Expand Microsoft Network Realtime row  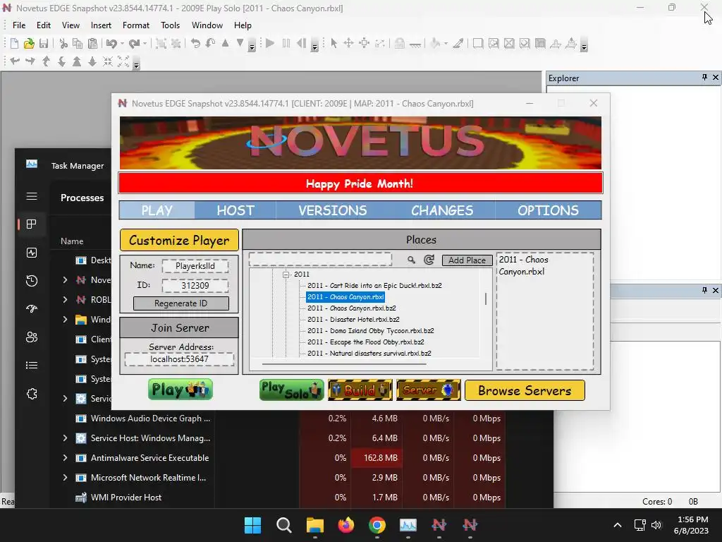click(x=65, y=478)
